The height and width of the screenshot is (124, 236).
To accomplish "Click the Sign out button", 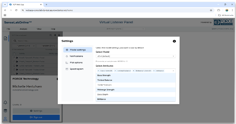I will pyautogui.click(x=36, y=117).
